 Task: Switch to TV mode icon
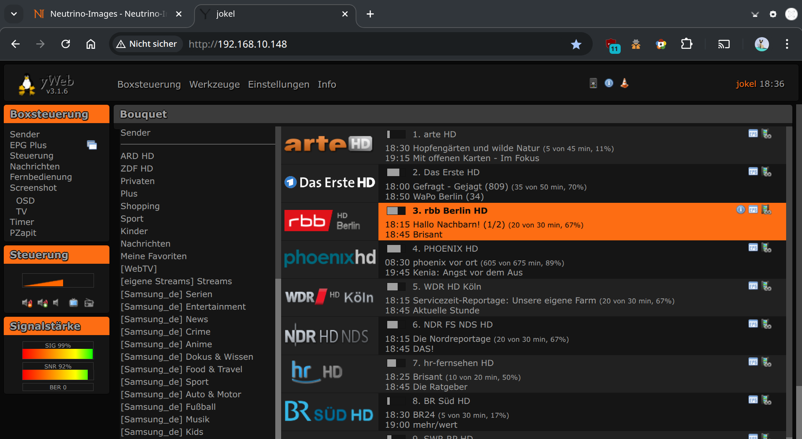coord(74,303)
